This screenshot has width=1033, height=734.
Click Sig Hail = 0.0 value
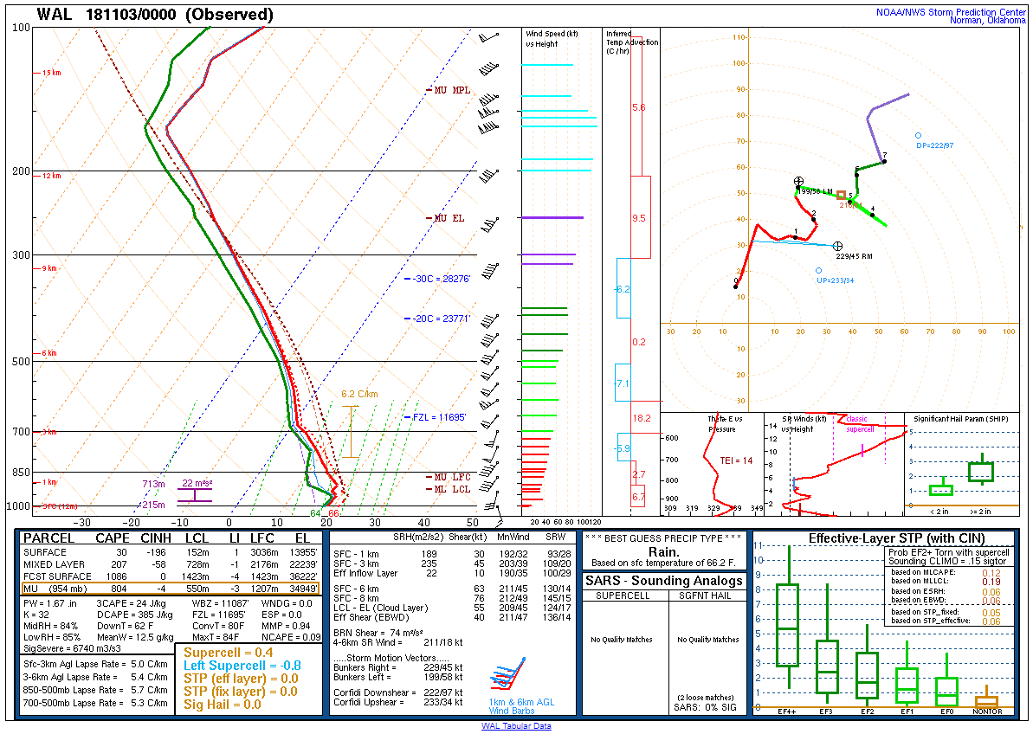[222, 705]
